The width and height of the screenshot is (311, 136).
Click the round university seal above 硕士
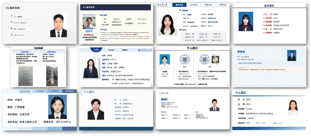[204, 59]
